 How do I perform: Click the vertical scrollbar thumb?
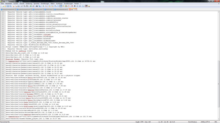point(218,84)
